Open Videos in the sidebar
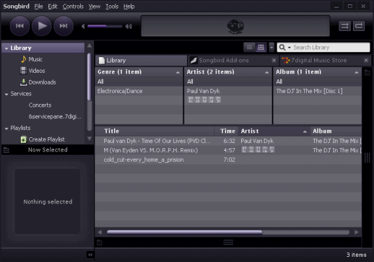The width and height of the screenshot is (374, 262). point(36,71)
